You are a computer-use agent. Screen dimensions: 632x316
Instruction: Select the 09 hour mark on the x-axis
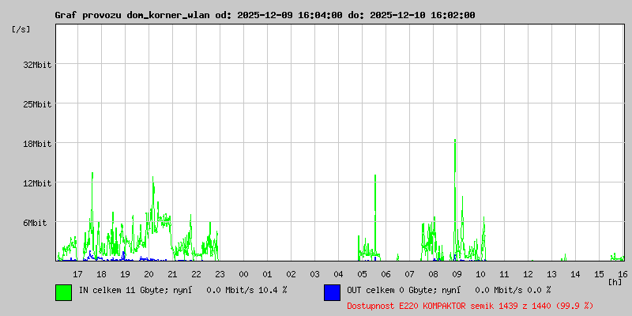(457, 273)
